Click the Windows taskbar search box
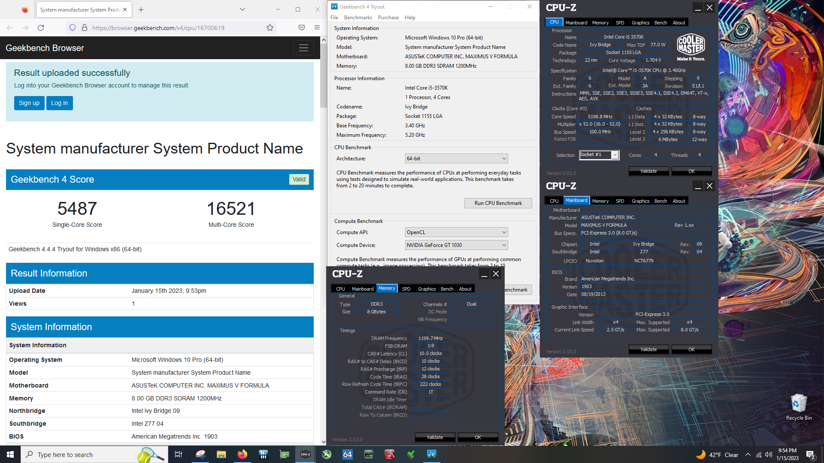 point(94,454)
